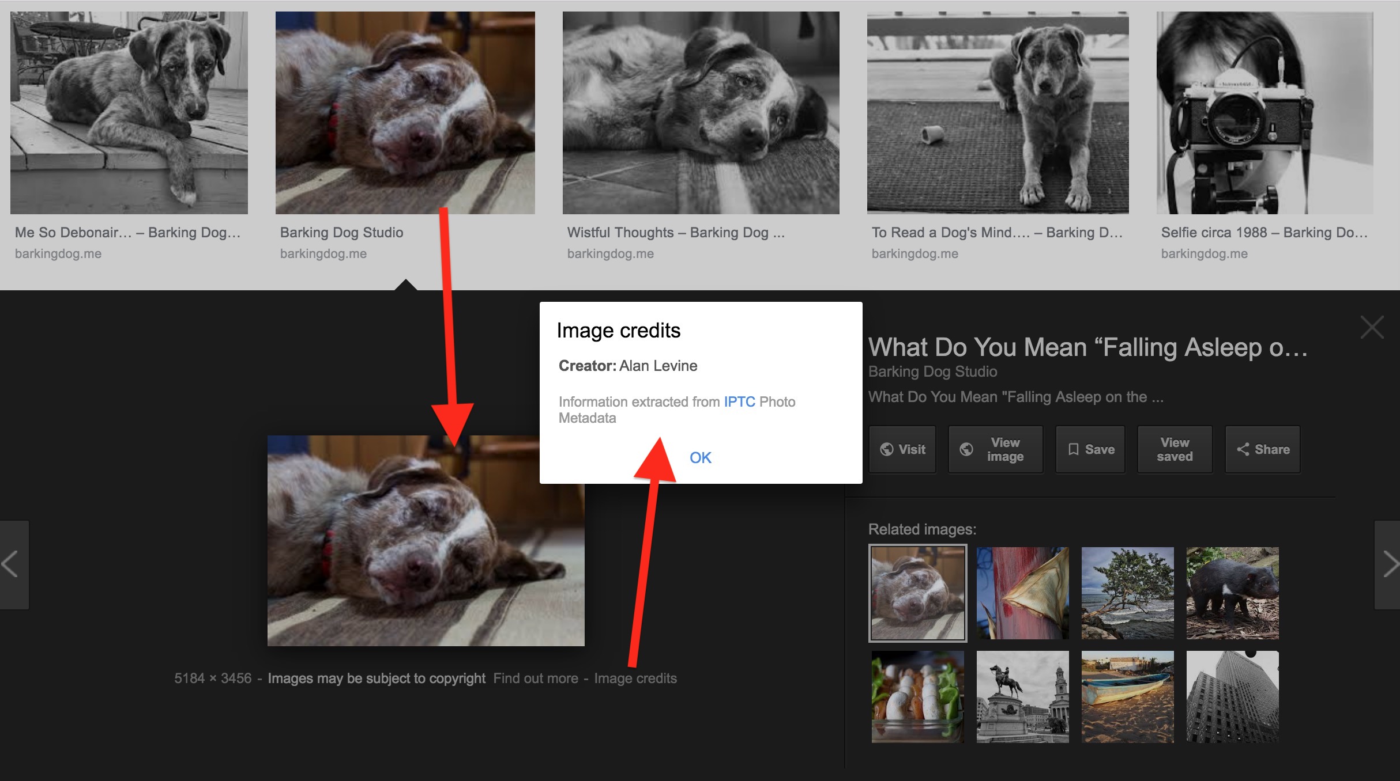The height and width of the screenshot is (781, 1400).
Task: Click the bookmark Save icon
Action: click(x=1073, y=449)
